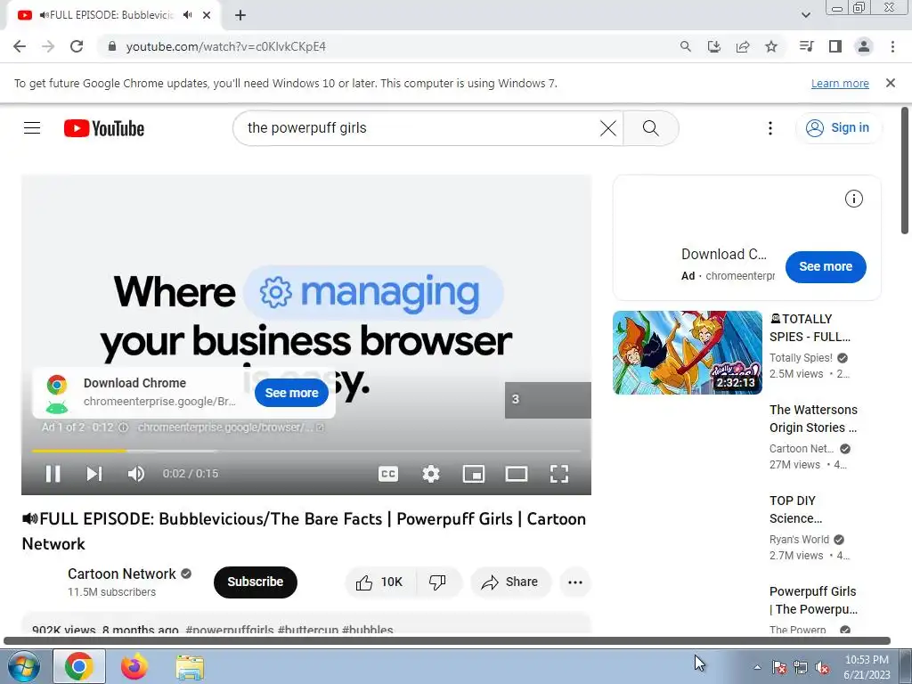Open more actions menu beside Share
The width and height of the screenshot is (912, 684).
[575, 582]
